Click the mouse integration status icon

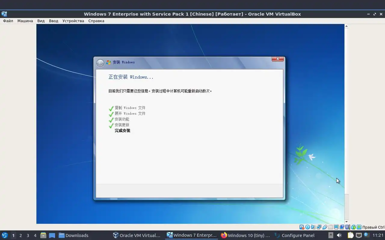[x=353, y=227]
